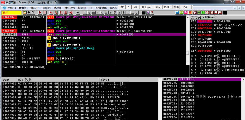Show windows list with the w button
This screenshot has height=120, width=245.
102,13
